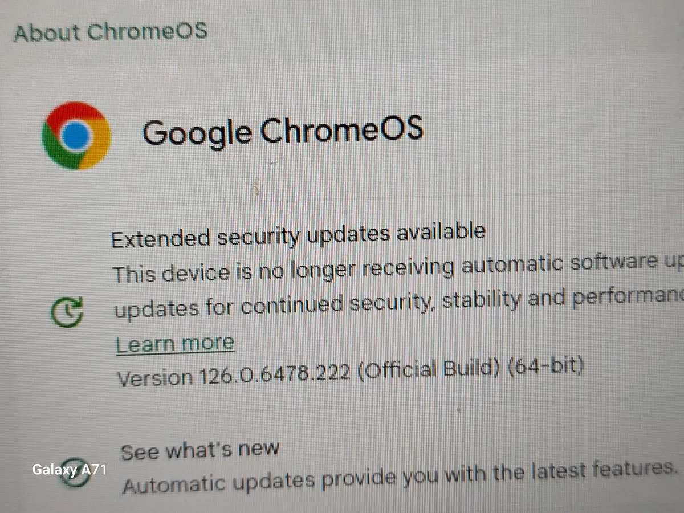684x513 pixels.
Task: Click the Google ChromeOS title text
Action: [283, 131]
